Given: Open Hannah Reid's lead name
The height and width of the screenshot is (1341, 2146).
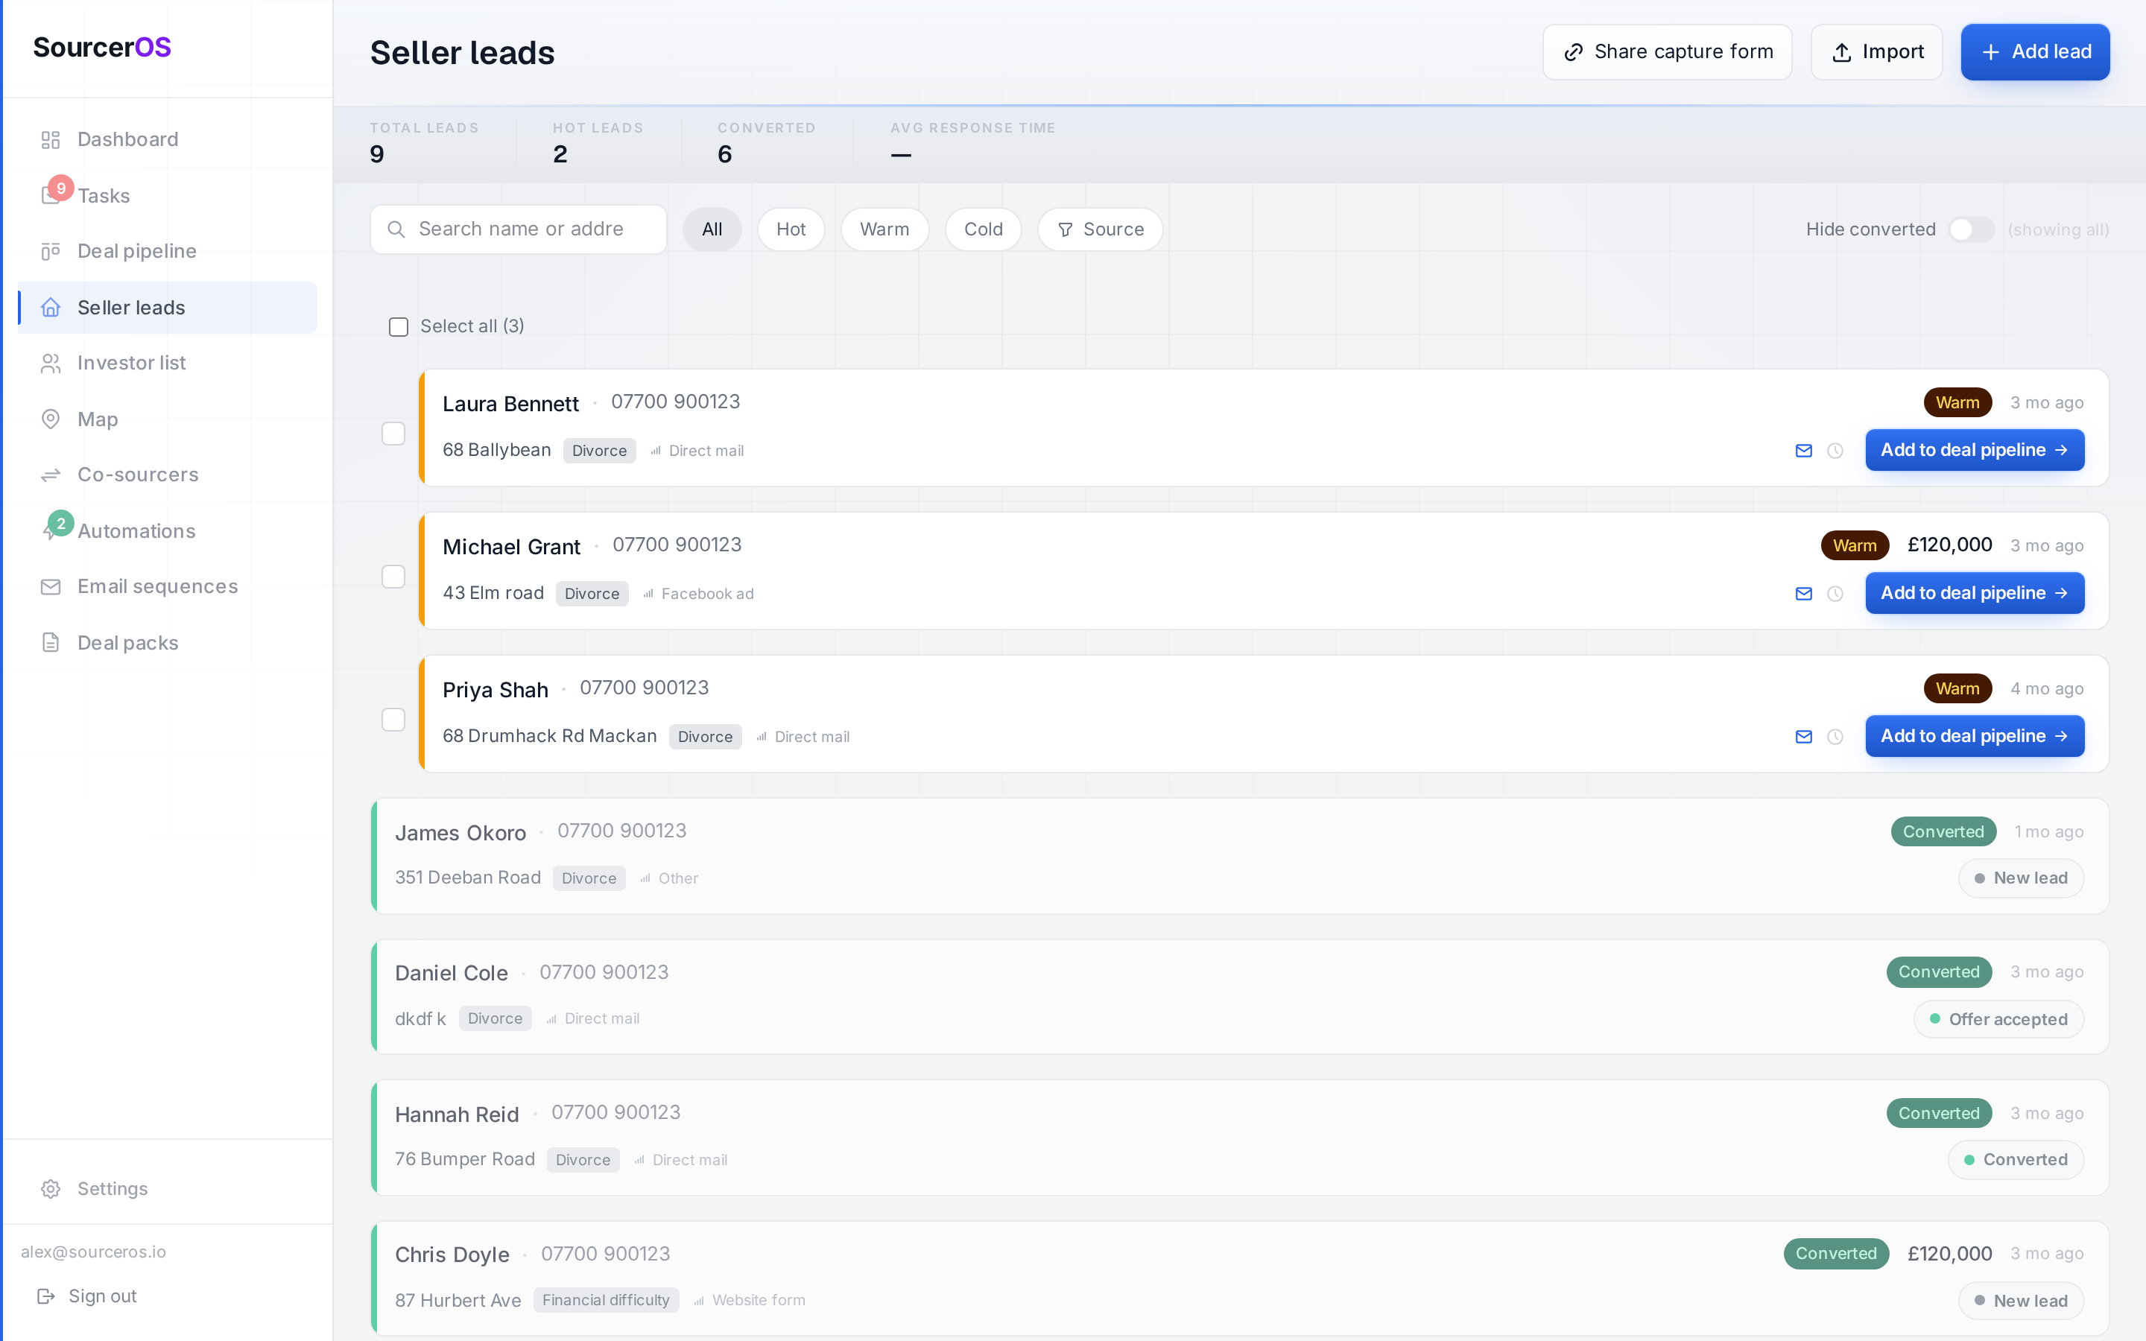Looking at the screenshot, I should pyautogui.click(x=457, y=1114).
